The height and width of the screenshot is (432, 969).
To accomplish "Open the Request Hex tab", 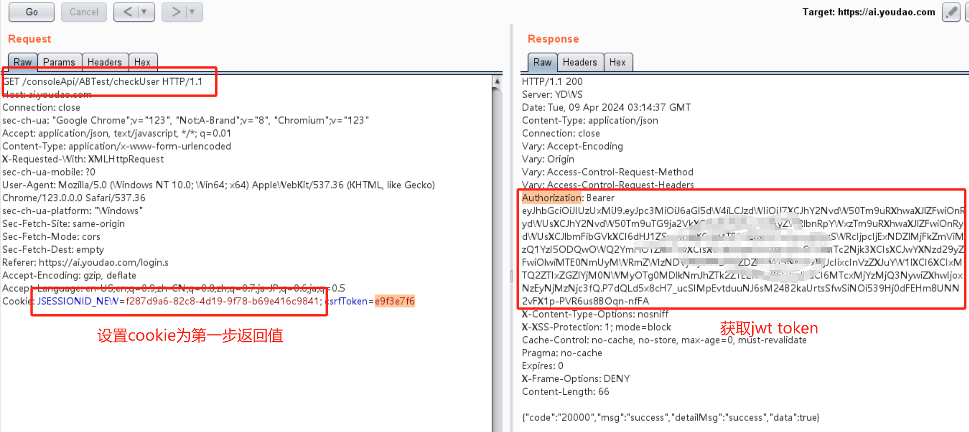I will (x=142, y=62).
